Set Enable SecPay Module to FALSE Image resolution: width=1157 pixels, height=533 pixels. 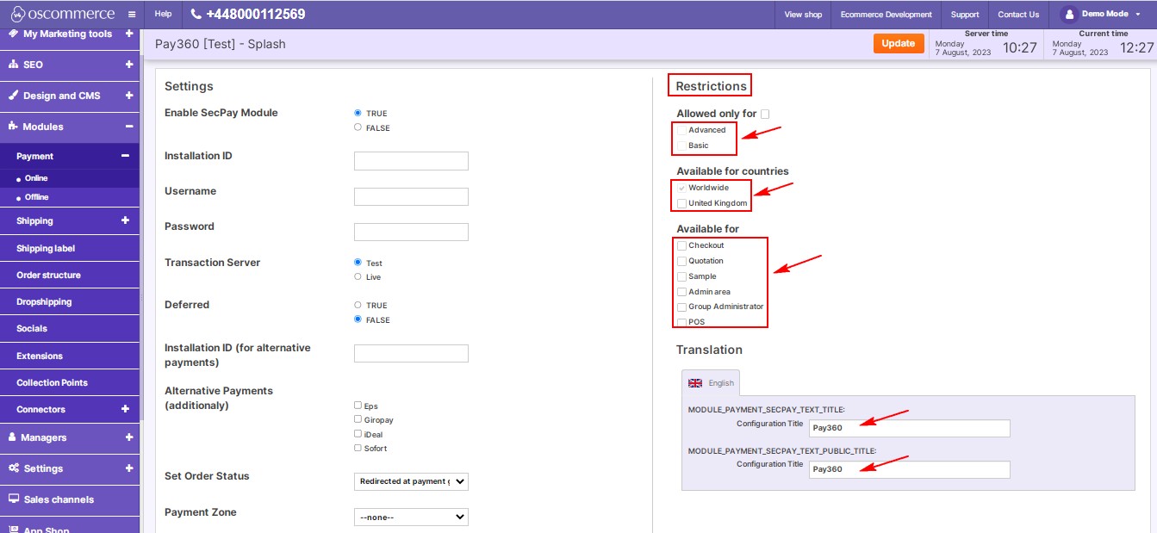tap(358, 127)
